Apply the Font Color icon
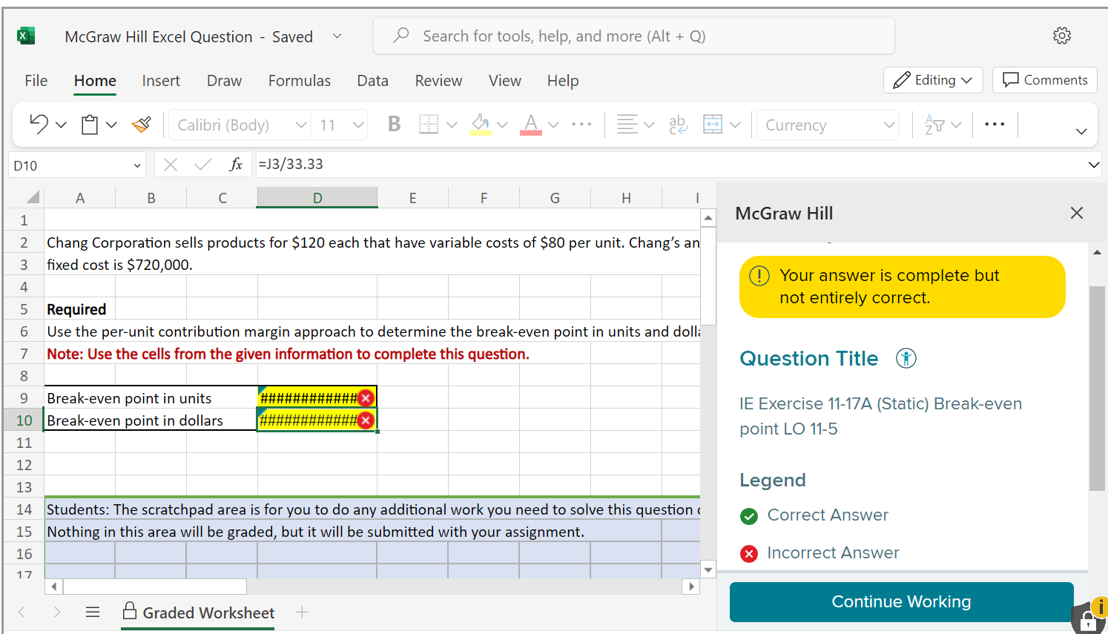The image size is (1108, 634). (532, 124)
